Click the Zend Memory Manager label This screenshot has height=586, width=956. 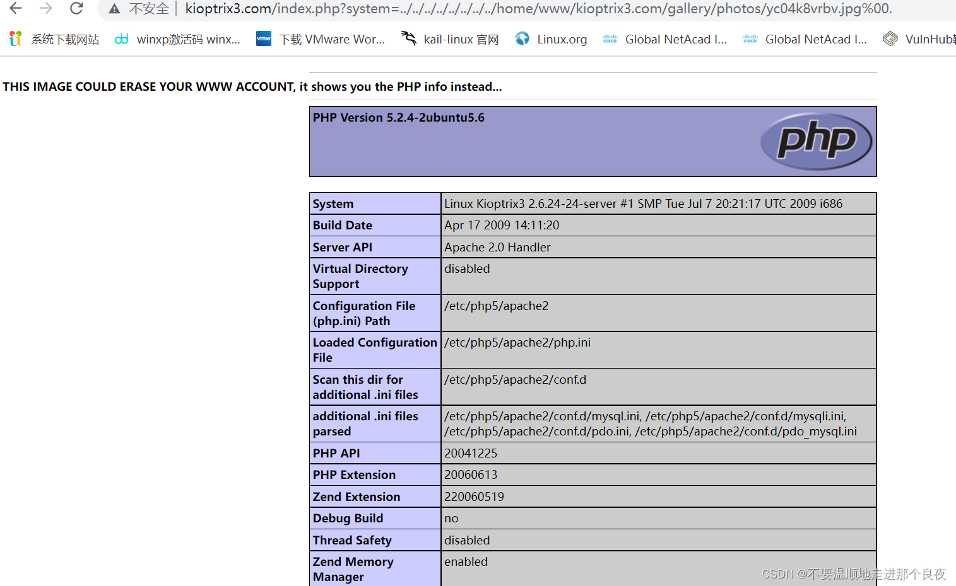pyautogui.click(x=353, y=570)
